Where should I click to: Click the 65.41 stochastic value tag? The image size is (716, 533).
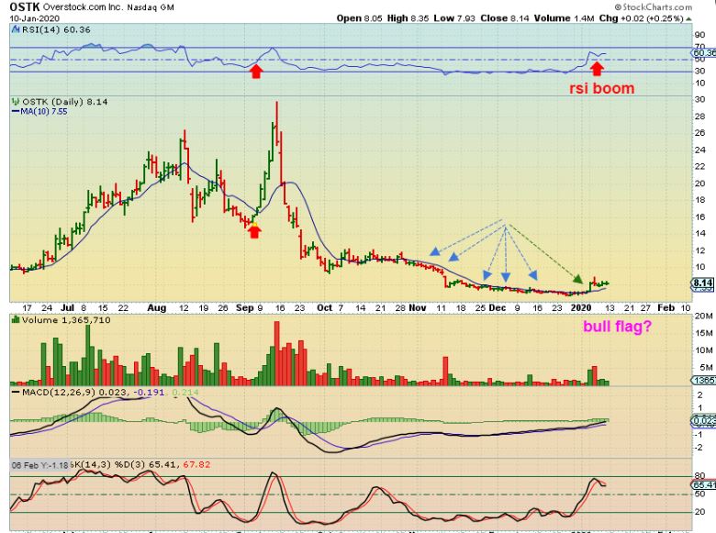click(704, 485)
